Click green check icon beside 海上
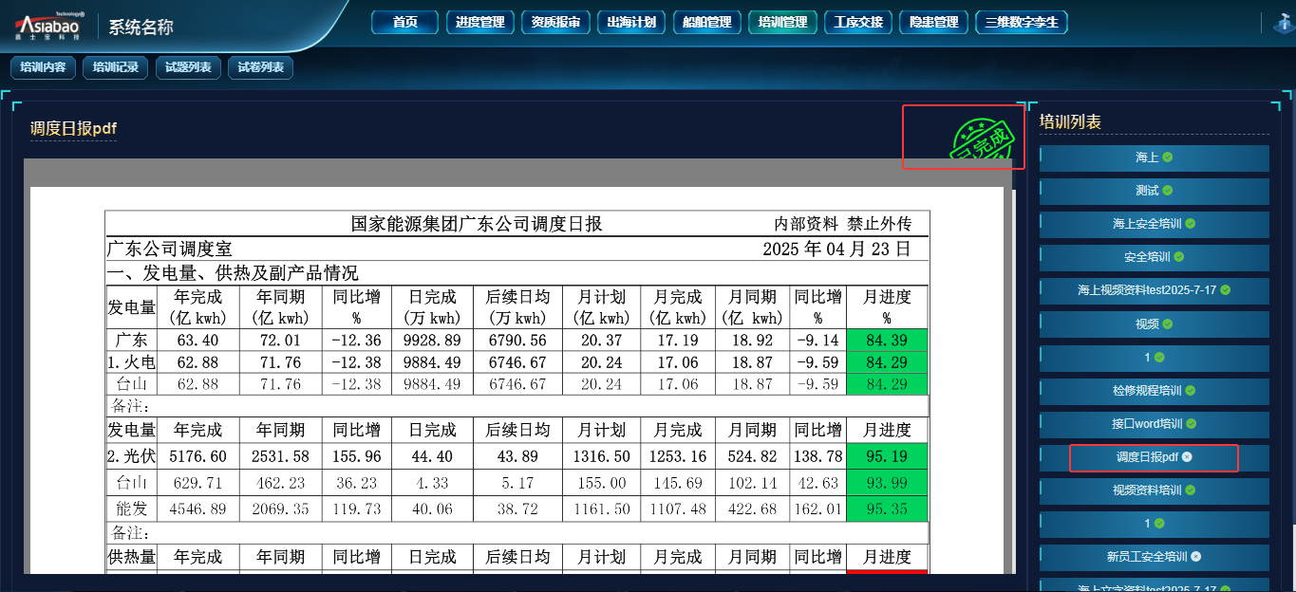This screenshot has height=592, width=1296. click(1167, 157)
